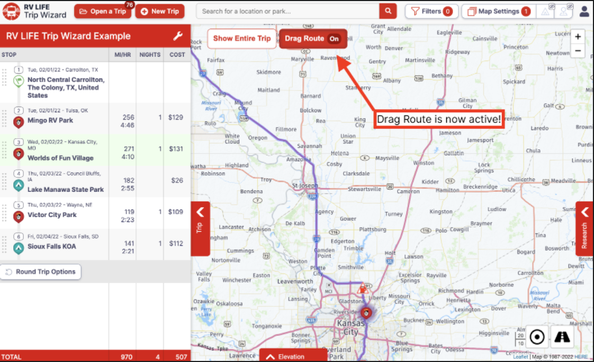Open the Filters panel
The height and width of the screenshot is (362, 594).
pyautogui.click(x=431, y=11)
